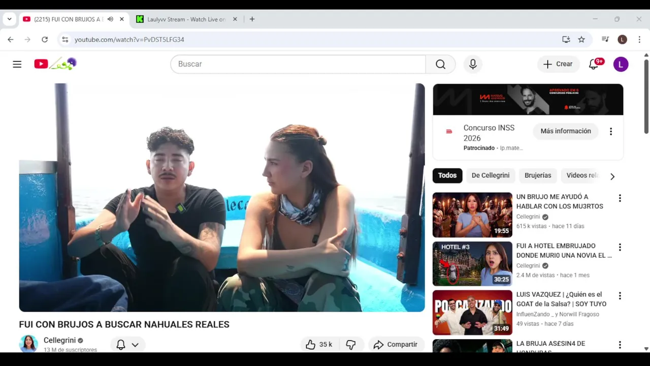650x366 pixels.
Task: Open the FUI A HOTEL EMBRUJADO video title
Action: 564,251
